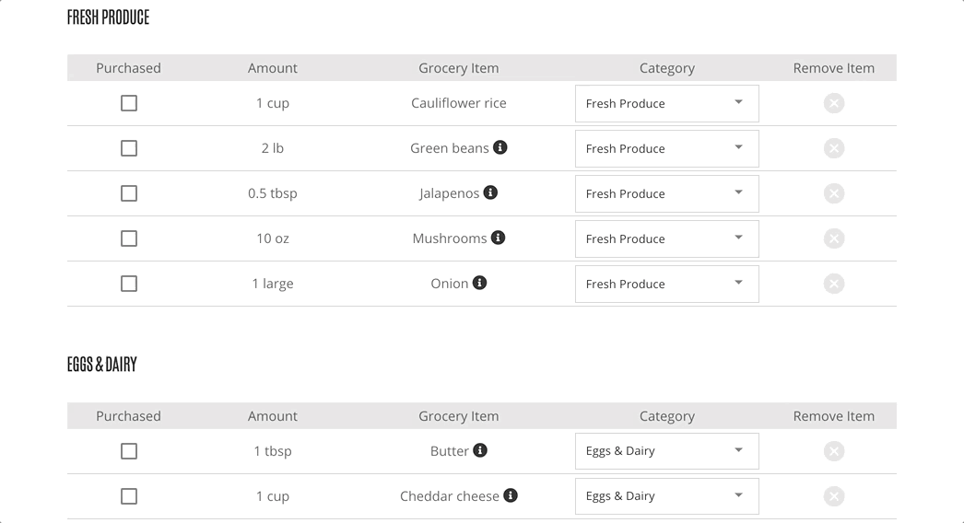964x523 pixels.
Task: View Onion item information icon
Action: pyautogui.click(x=479, y=283)
